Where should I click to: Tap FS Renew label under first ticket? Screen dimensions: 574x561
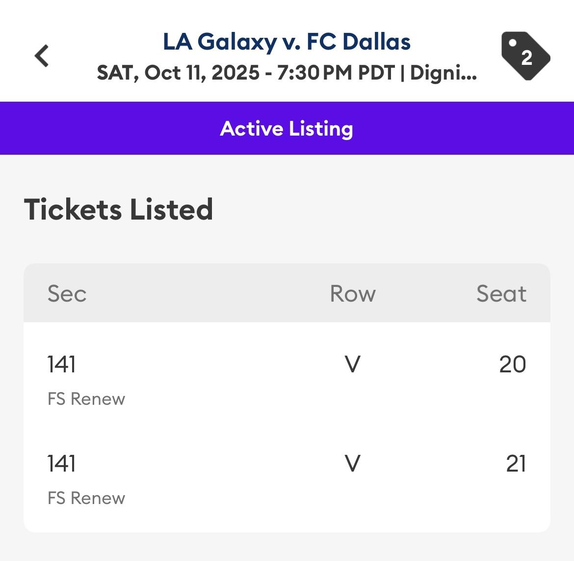click(86, 399)
